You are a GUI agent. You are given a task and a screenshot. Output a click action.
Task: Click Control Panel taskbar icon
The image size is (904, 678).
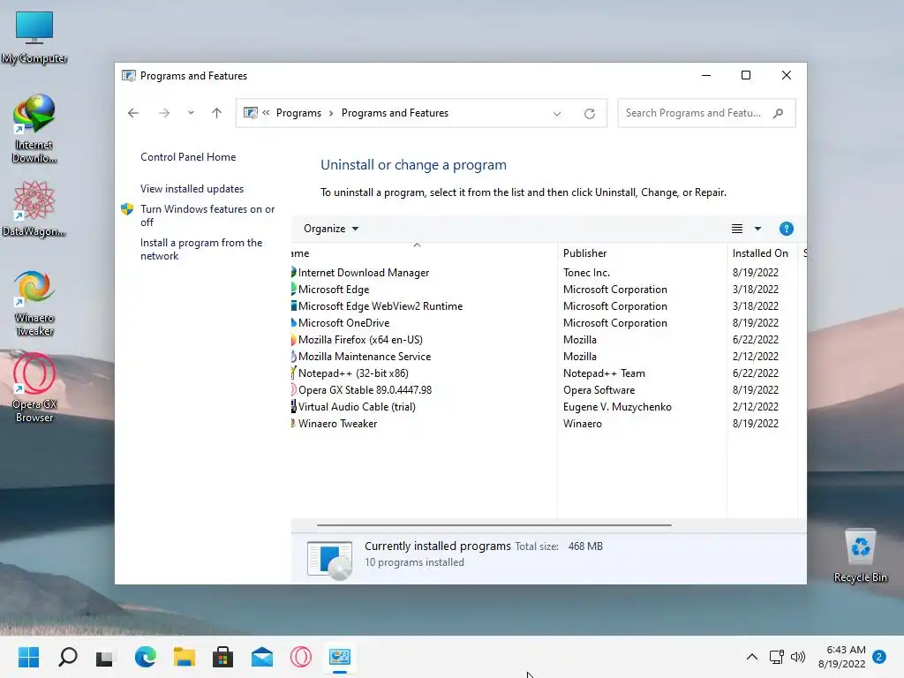[340, 657]
